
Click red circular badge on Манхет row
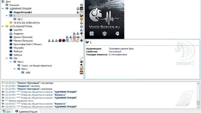point(60,40)
